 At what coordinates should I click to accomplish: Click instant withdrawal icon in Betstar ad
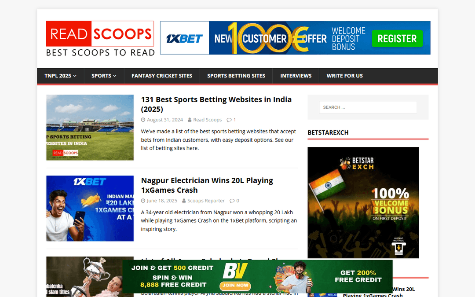point(398,246)
